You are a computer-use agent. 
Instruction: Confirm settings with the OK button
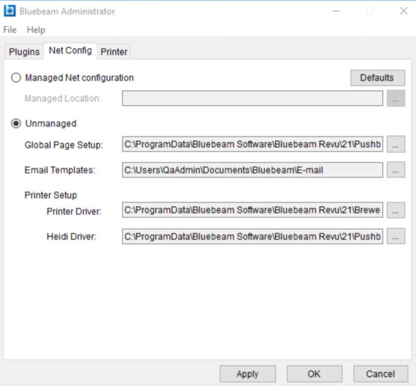[x=314, y=374]
